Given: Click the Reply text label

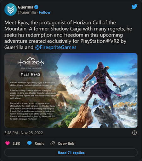Looking at the screenshot, I should 39,143.
